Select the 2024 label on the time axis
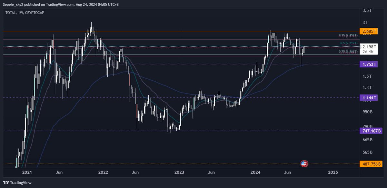The width and height of the screenshot is (387, 188). tap(256, 173)
